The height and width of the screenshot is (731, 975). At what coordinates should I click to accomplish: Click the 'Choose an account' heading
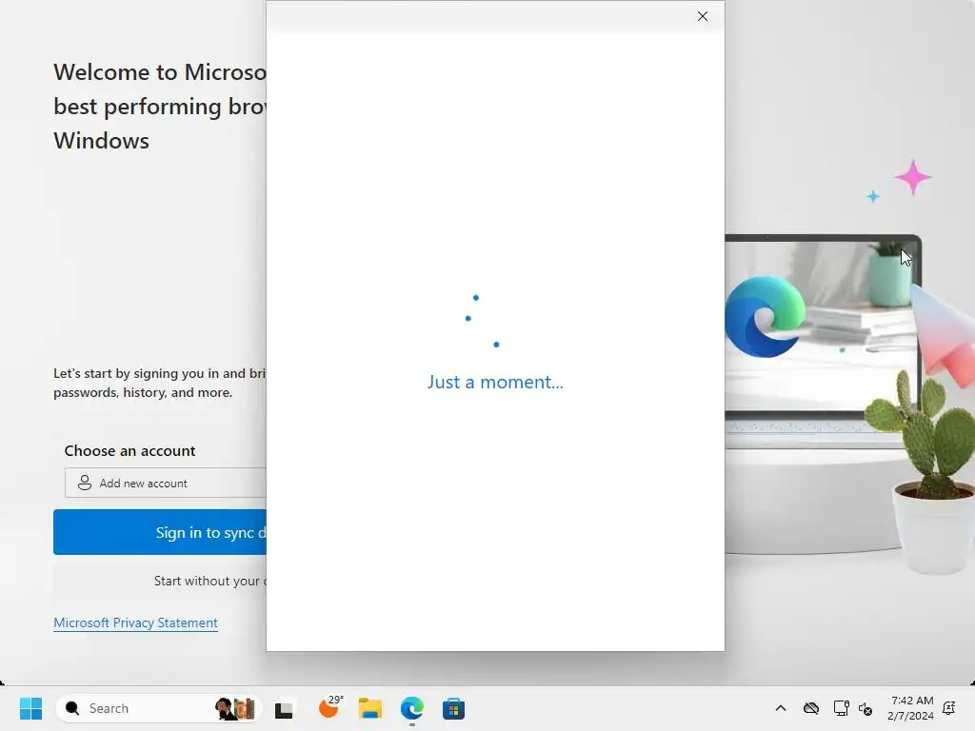pos(129,450)
